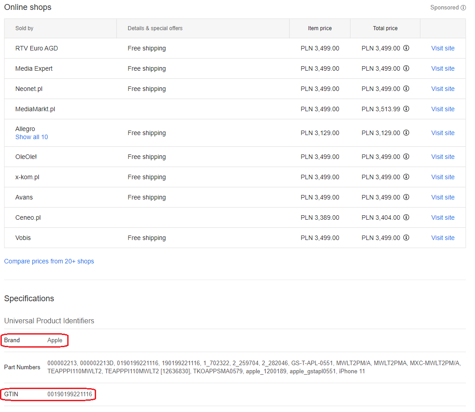Screen dimensions: 475x412
Task: Click Free shipping in the Vobis row
Action: click(147, 238)
